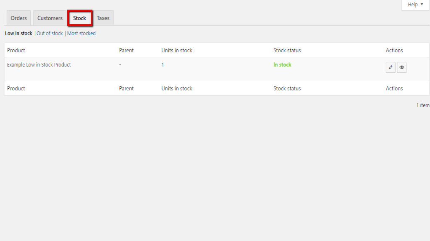Image resolution: width=430 pixels, height=241 pixels.
Task: Click the top Units in stock header
Action: (177, 51)
